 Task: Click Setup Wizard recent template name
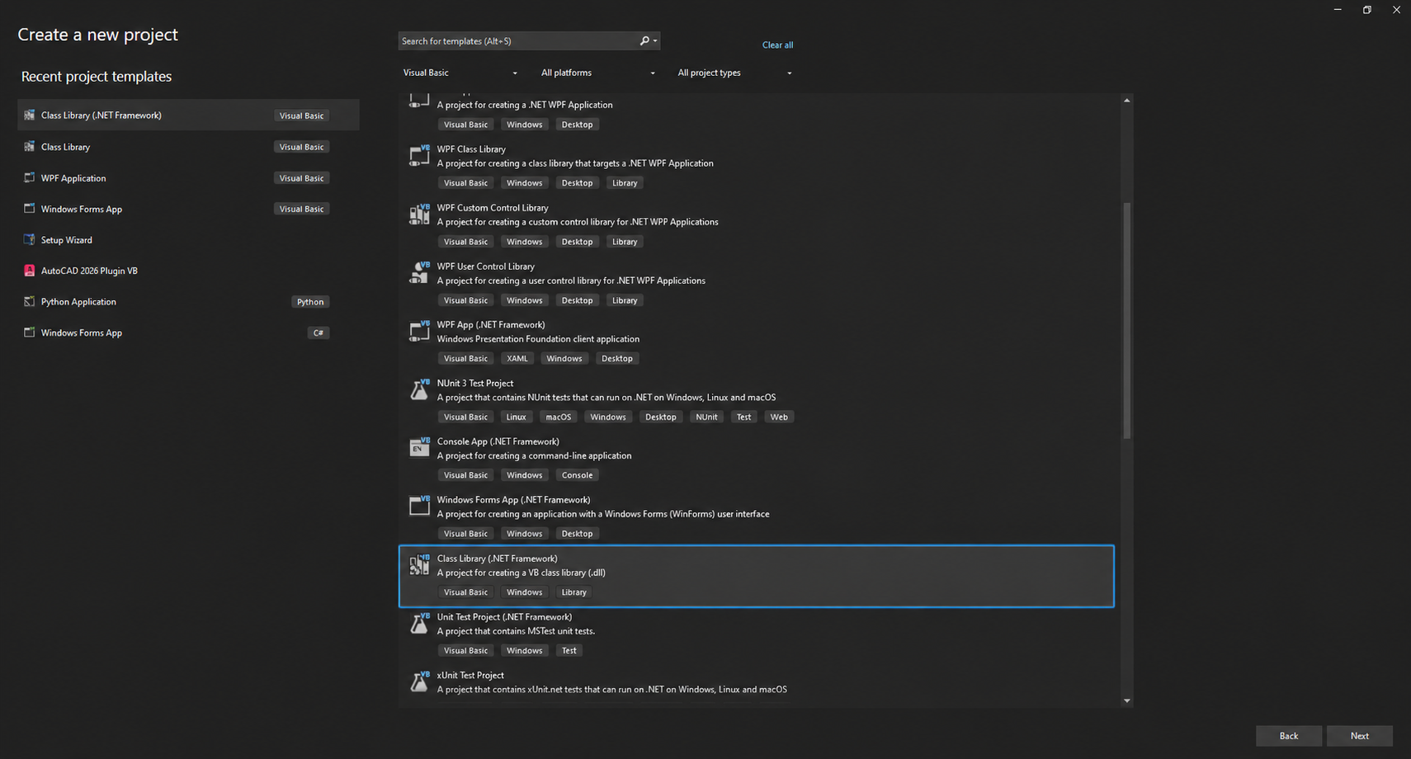[67, 240]
